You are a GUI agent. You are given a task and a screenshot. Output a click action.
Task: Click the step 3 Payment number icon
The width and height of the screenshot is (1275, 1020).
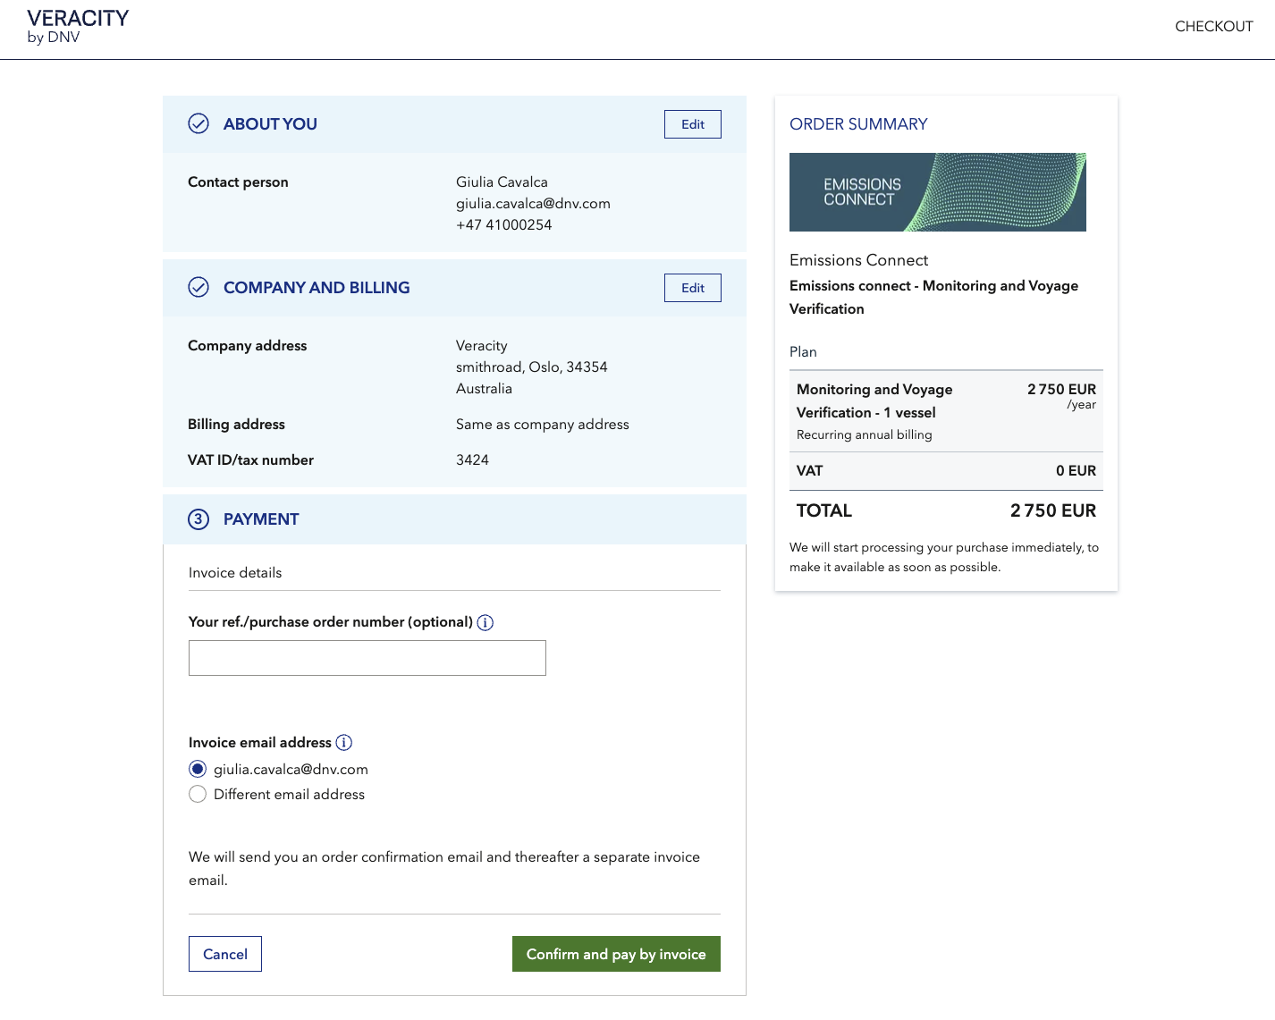pos(198,519)
